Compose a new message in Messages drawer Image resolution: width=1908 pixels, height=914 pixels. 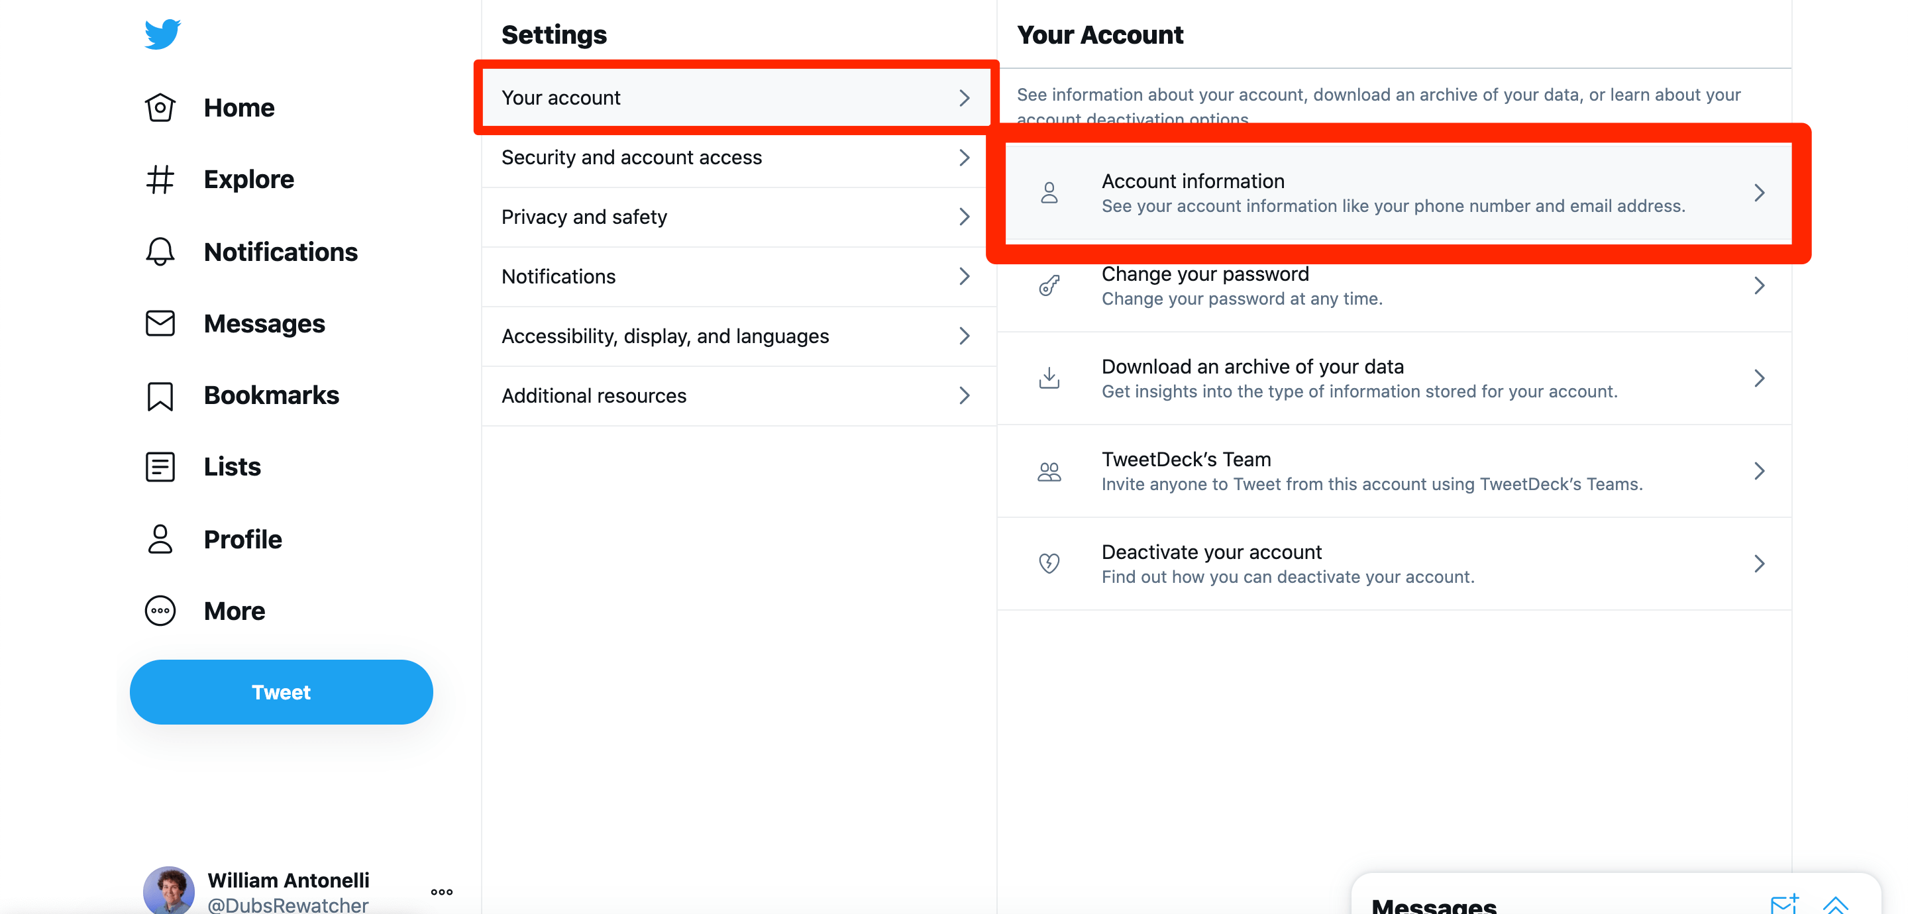point(1783,903)
